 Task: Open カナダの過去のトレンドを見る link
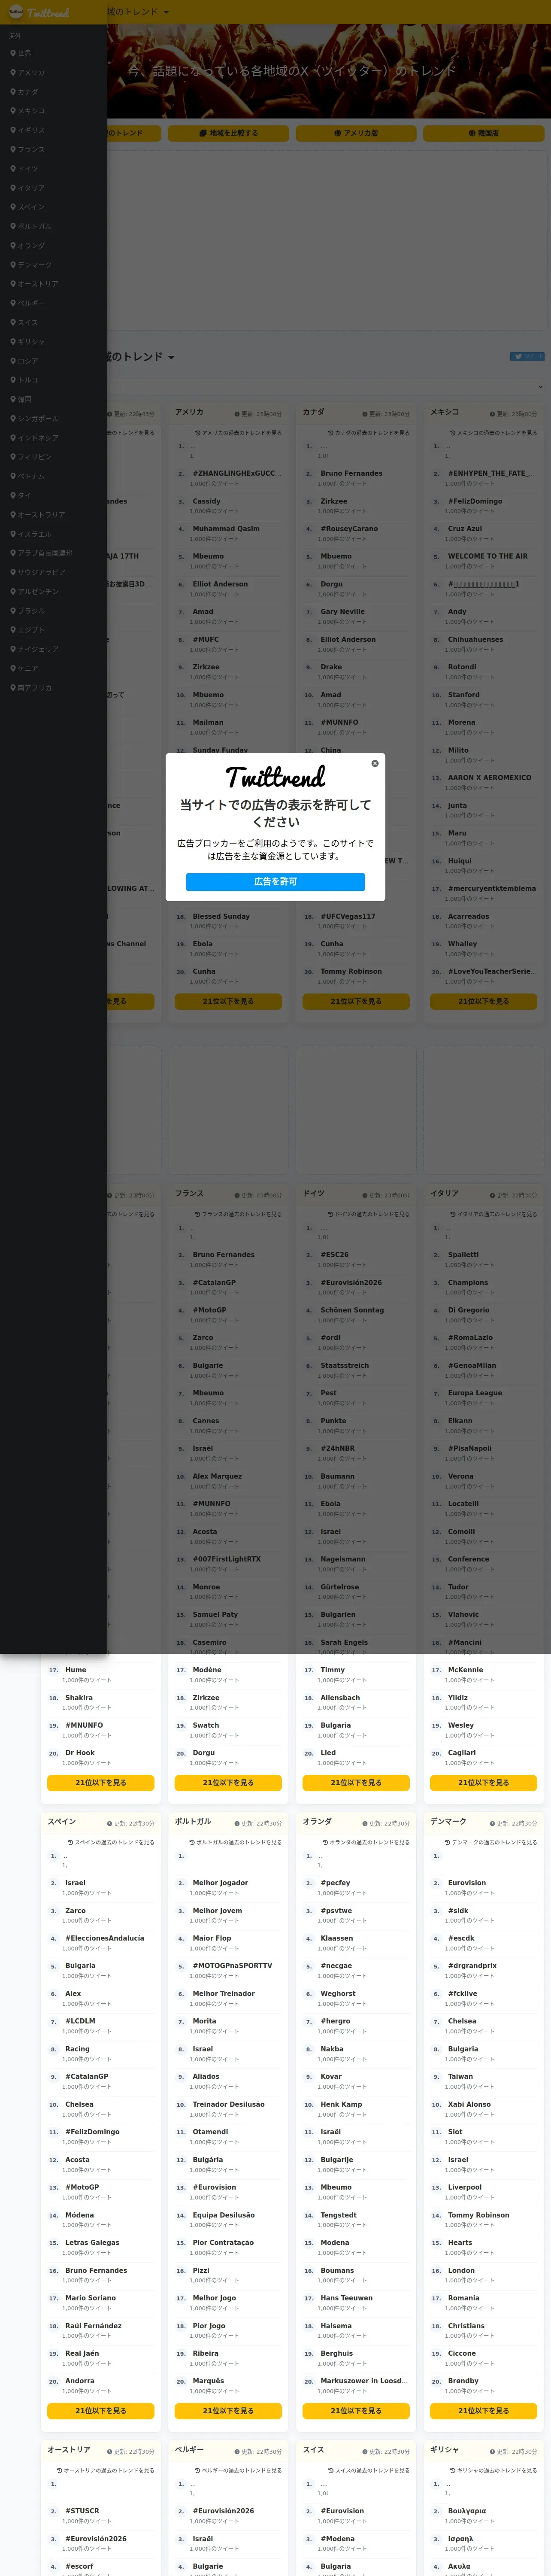point(368,433)
